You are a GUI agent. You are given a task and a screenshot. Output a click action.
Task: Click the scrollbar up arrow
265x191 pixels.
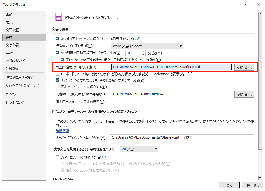260,14
